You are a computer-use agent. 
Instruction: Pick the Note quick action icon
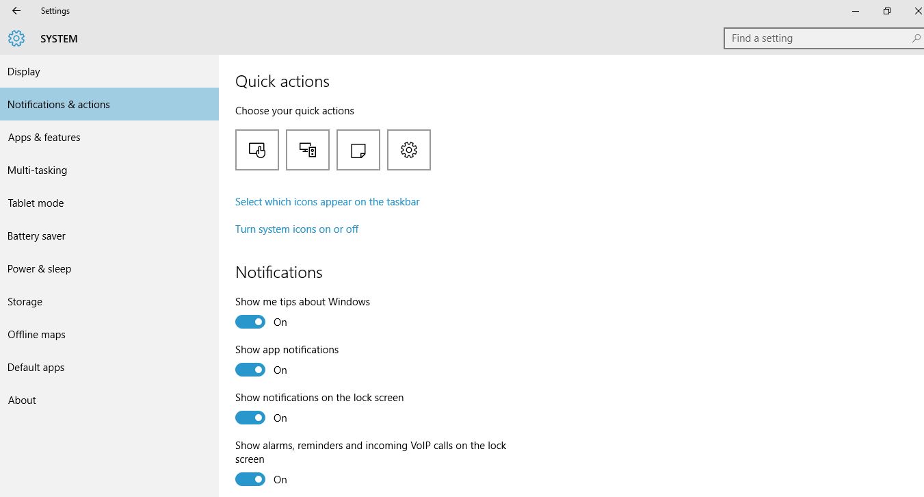358,150
